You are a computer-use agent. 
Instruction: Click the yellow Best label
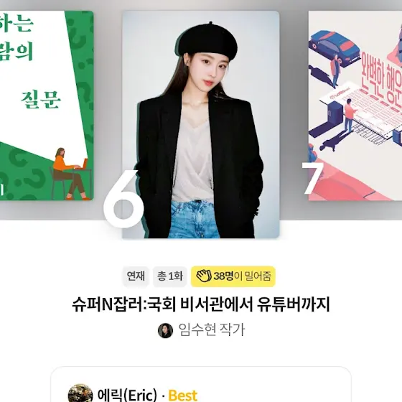[x=183, y=396]
